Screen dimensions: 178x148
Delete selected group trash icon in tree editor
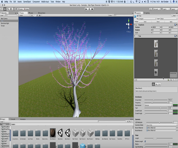point(176,80)
